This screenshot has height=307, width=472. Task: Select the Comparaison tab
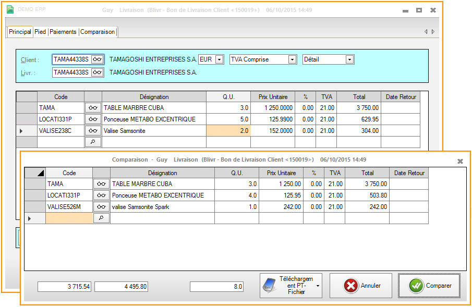(x=98, y=32)
